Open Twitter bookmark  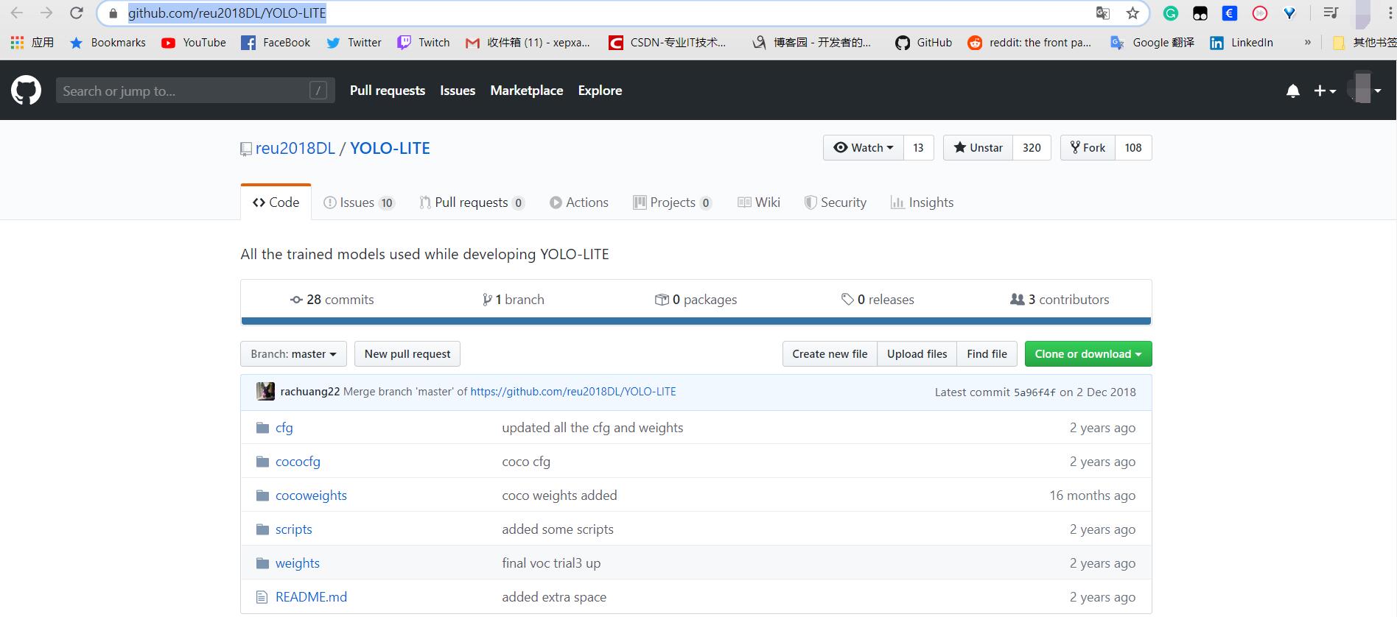pos(354,43)
